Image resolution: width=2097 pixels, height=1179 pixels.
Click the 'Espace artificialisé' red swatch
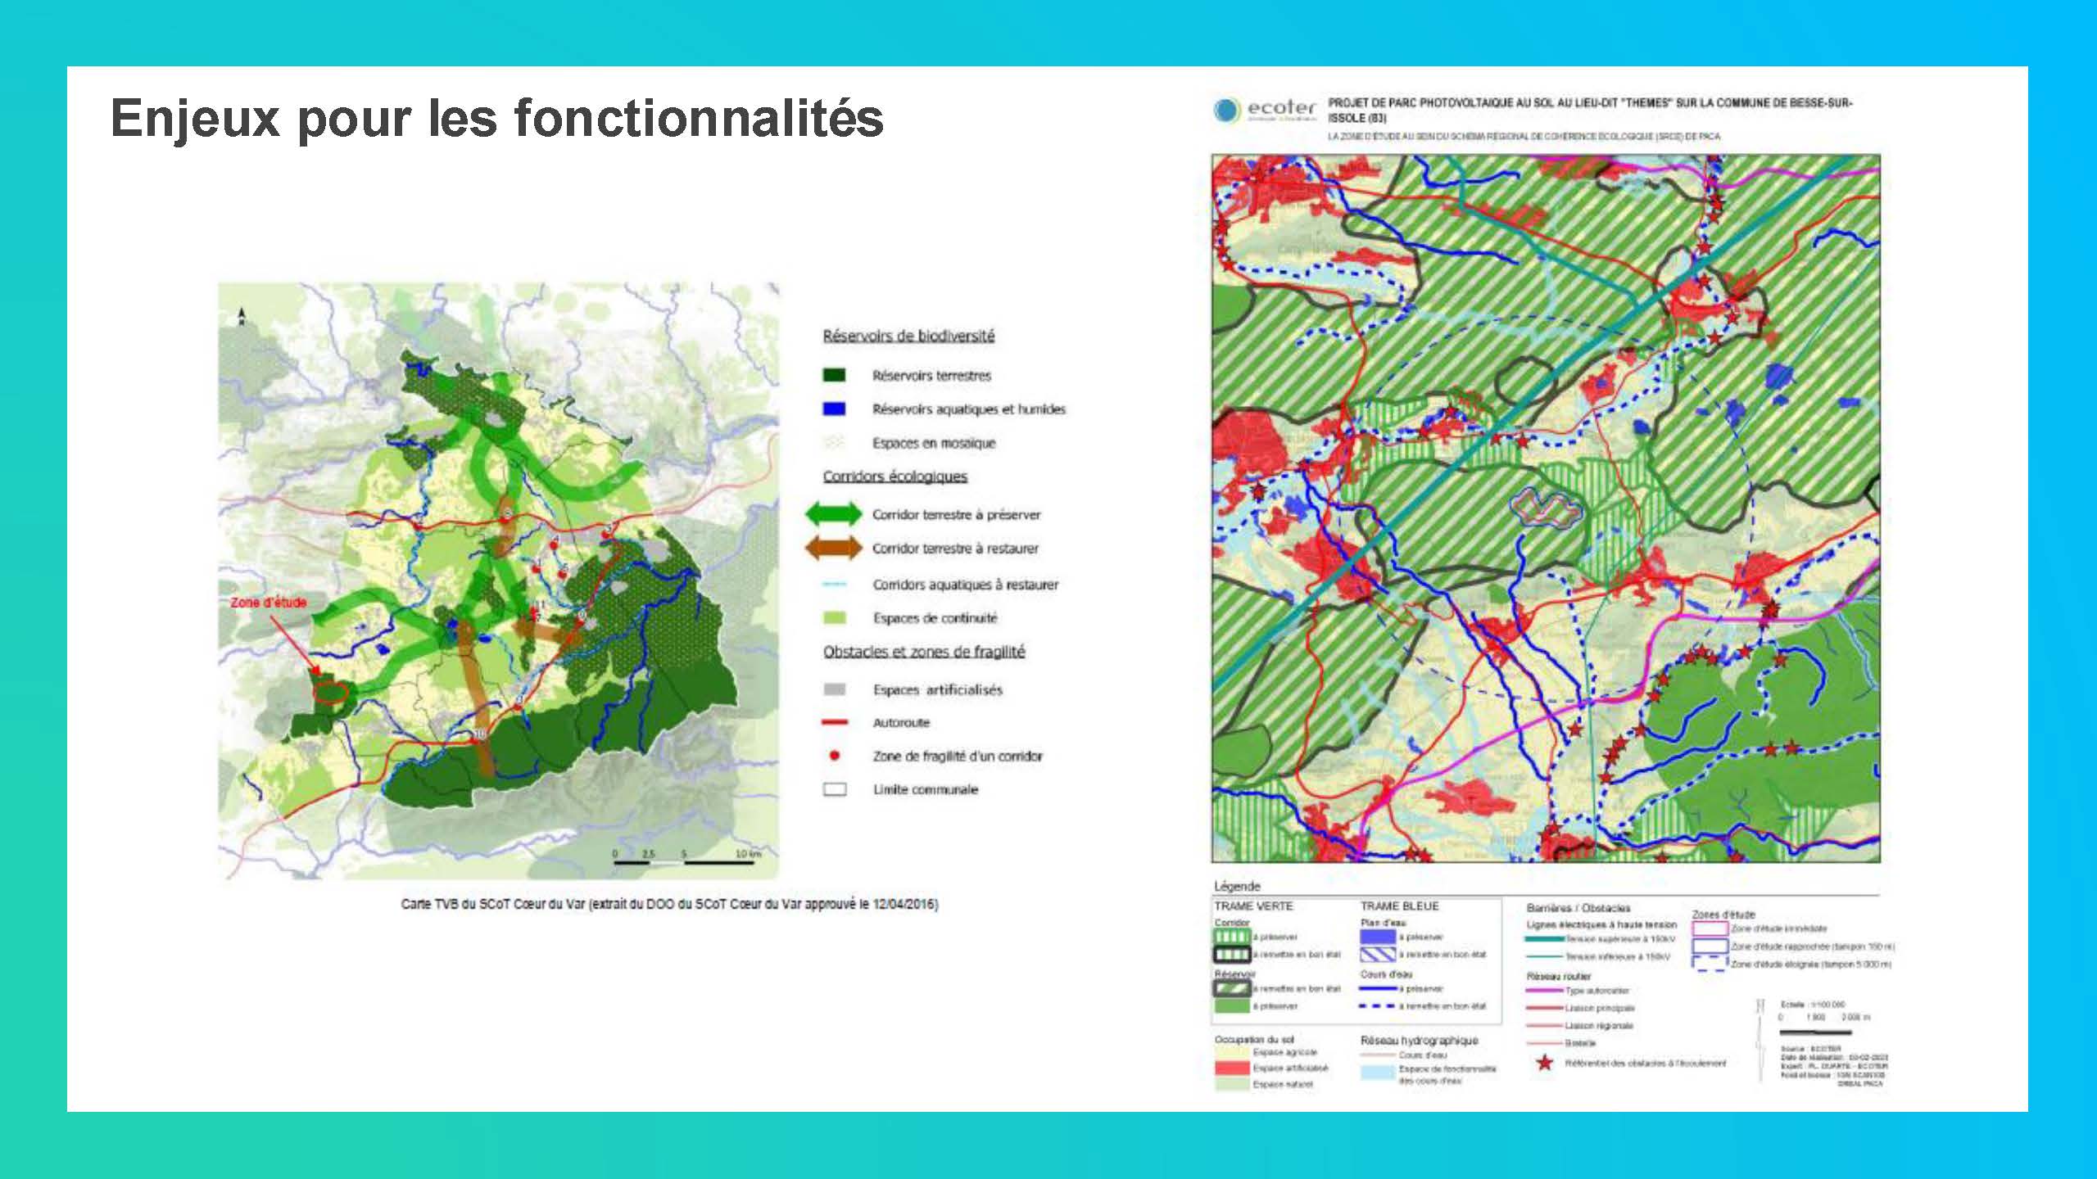(x=1232, y=1068)
